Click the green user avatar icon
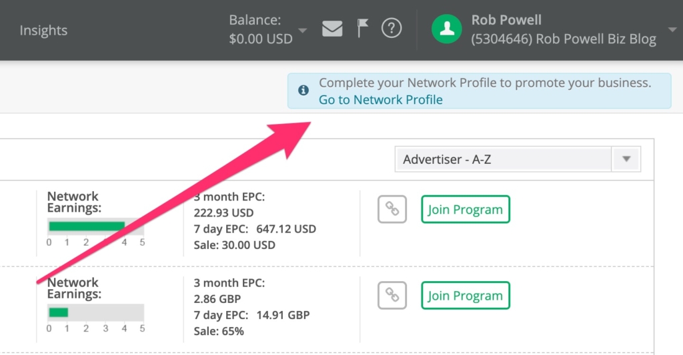This screenshot has height=355, width=683. point(447,29)
